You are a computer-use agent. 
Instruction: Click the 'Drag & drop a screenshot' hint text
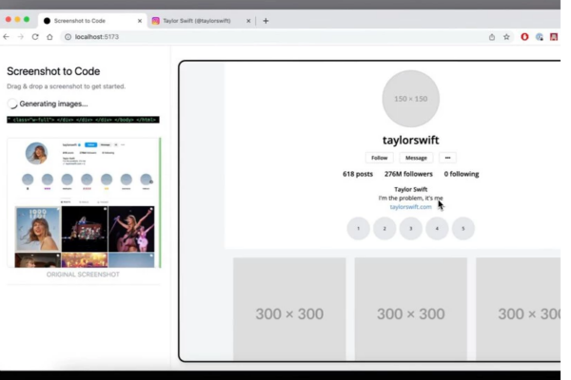tap(66, 86)
